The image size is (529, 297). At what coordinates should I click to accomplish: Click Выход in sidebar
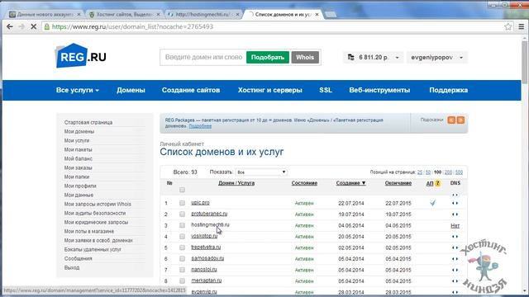coord(72,267)
